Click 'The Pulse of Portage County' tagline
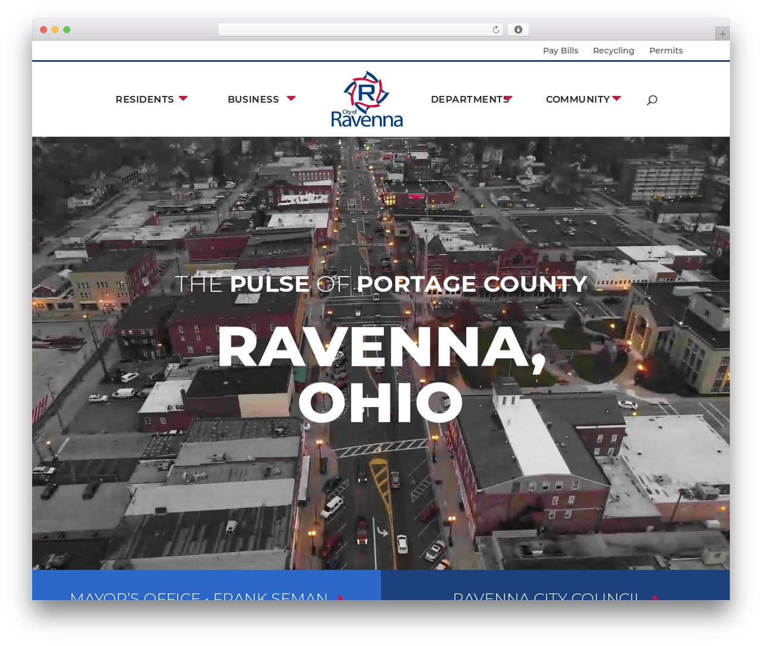The height and width of the screenshot is (646, 762). point(381,284)
